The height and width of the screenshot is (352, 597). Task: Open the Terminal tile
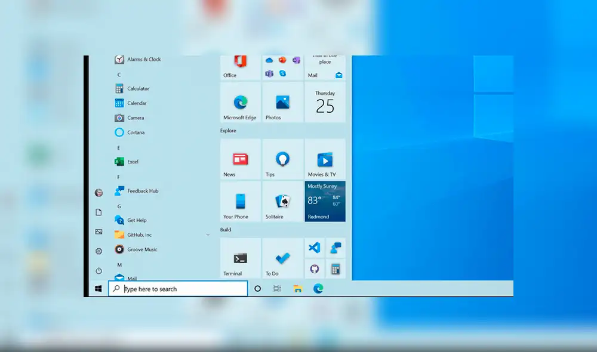[x=239, y=258]
